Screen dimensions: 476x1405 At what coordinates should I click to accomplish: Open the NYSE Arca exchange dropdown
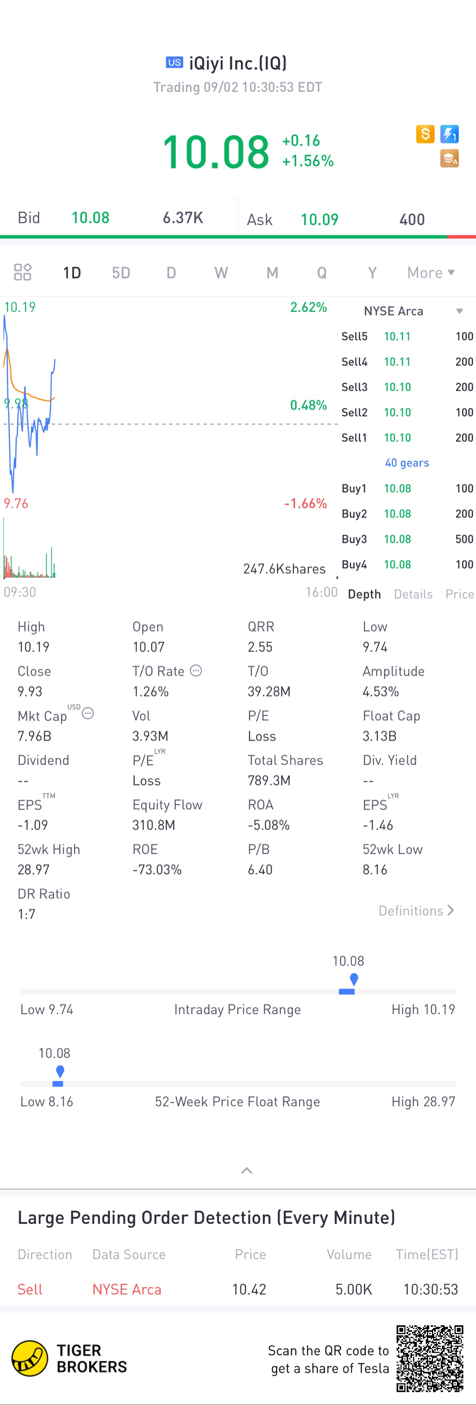coord(413,311)
